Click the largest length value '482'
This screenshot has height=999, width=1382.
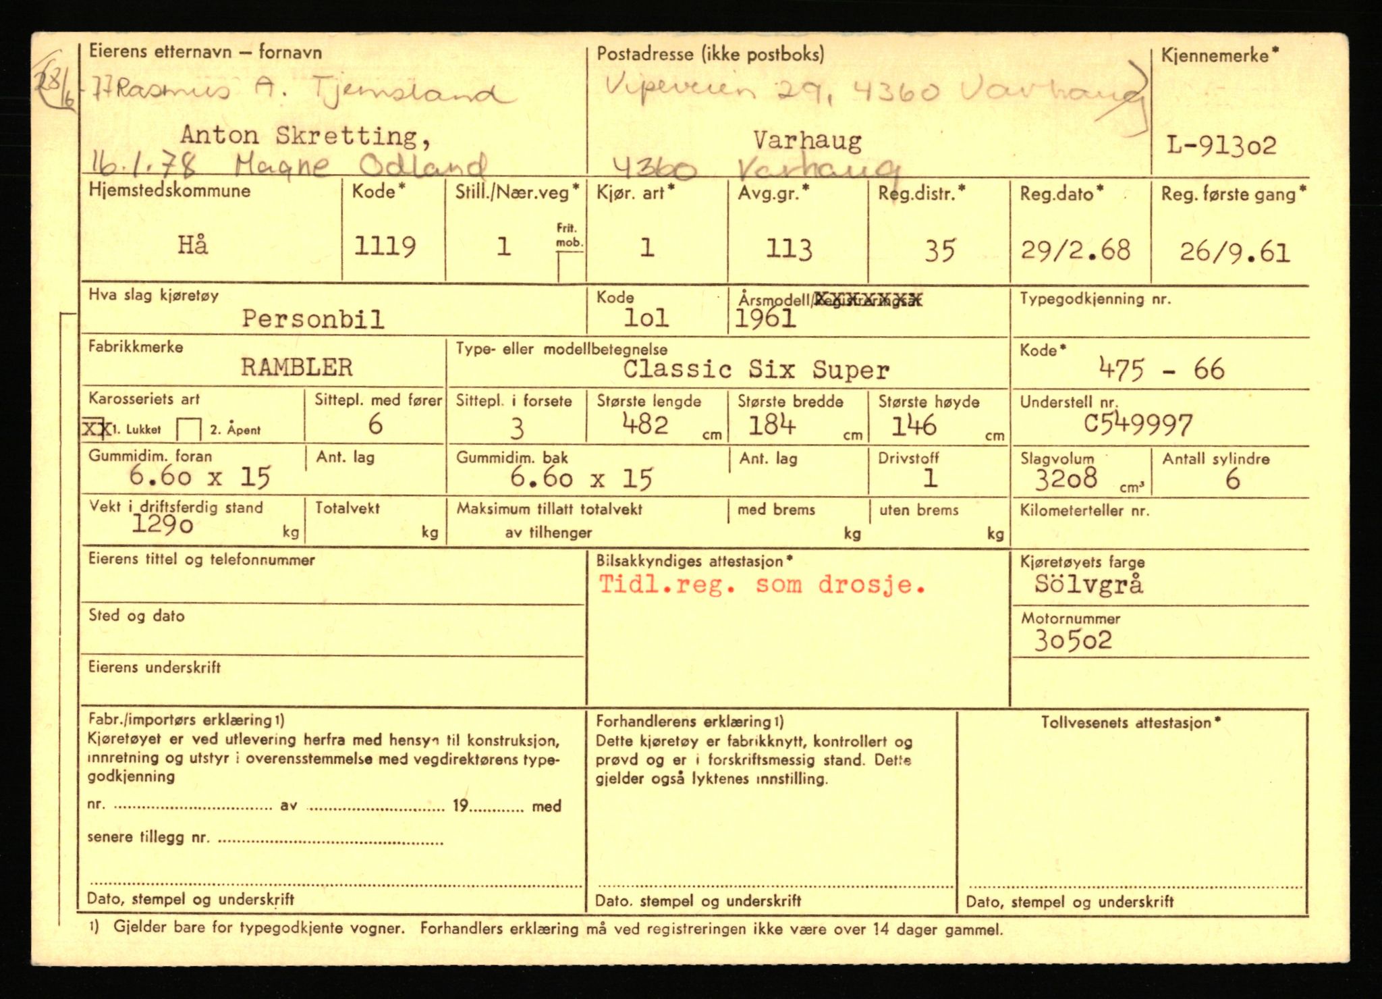tap(644, 424)
